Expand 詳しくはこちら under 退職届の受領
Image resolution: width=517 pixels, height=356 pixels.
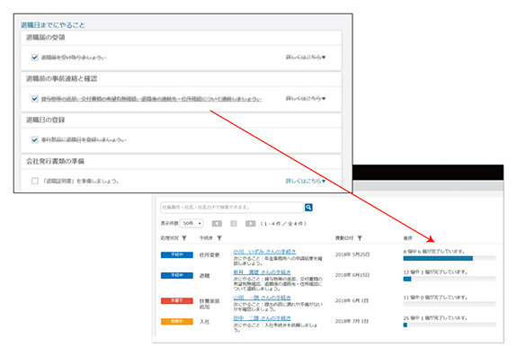pos(306,57)
